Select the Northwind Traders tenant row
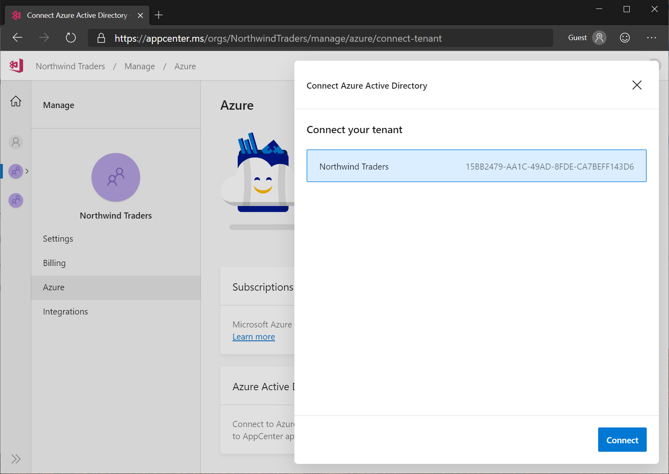This screenshot has height=474, width=669. tap(476, 166)
